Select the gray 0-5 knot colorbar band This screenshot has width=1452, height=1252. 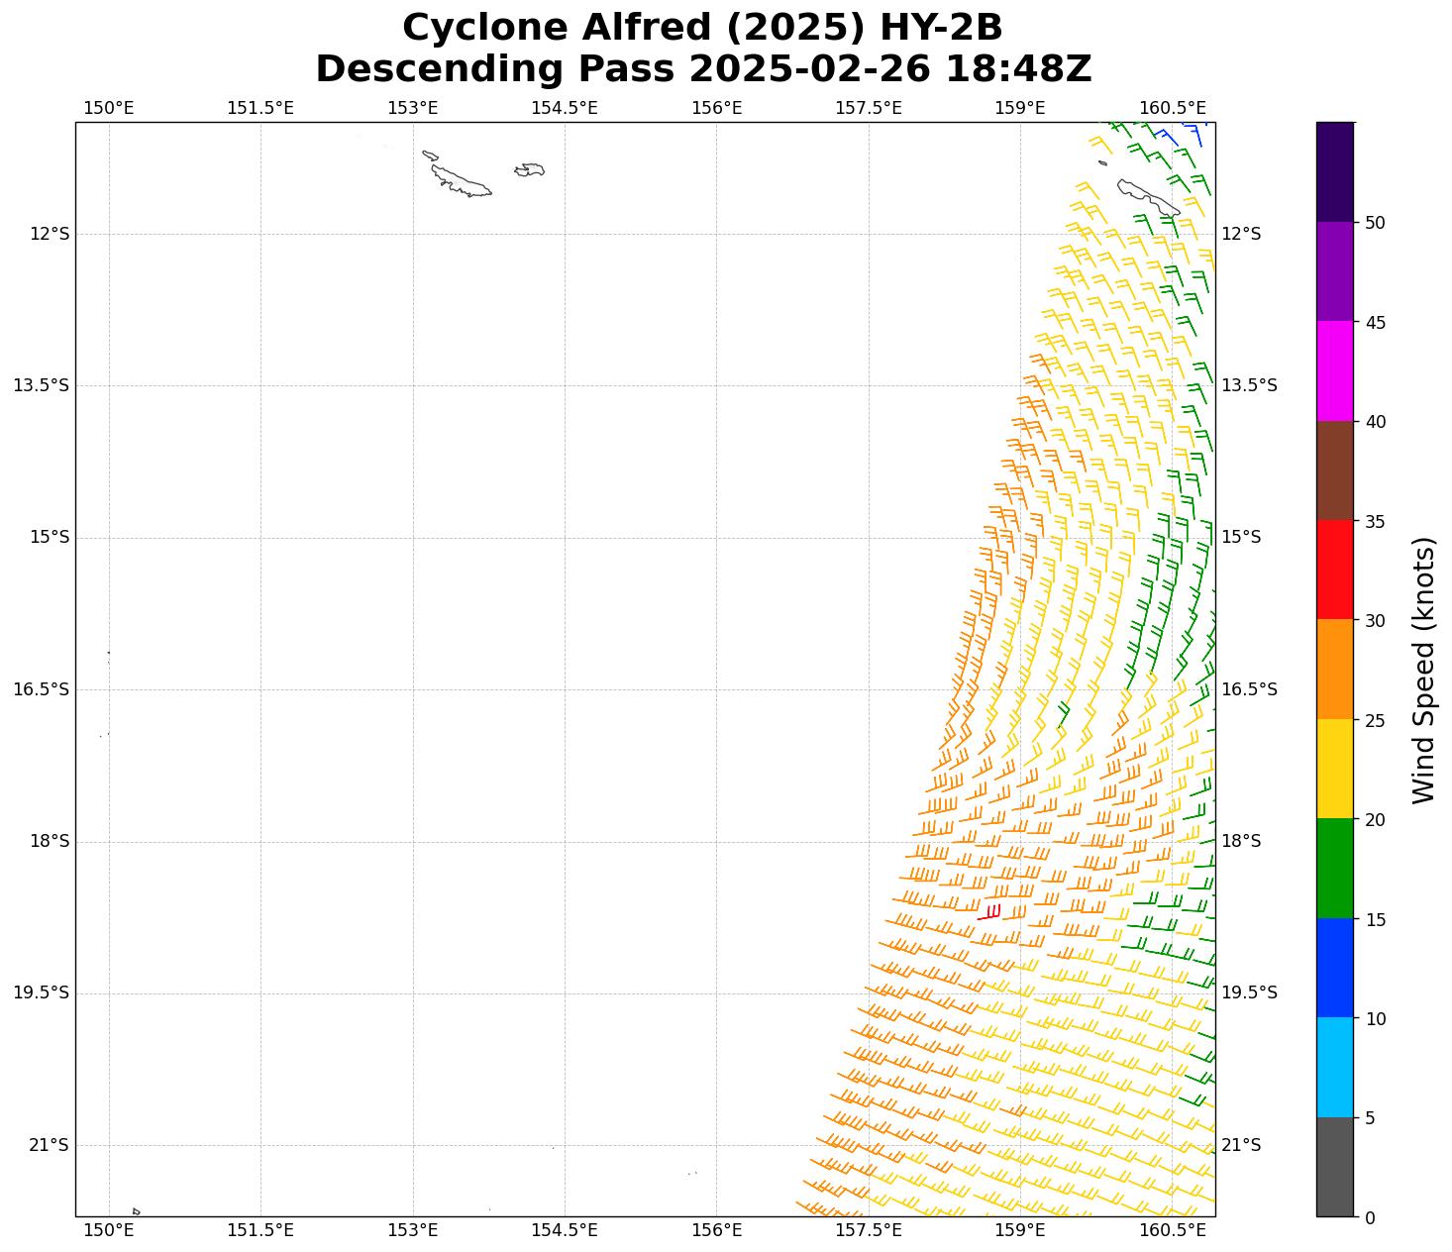point(1334,1166)
